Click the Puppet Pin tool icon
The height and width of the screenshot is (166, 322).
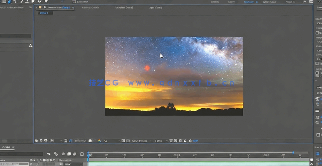click(x=46, y=1)
